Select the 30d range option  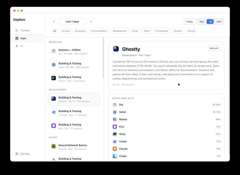click(219, 22)
